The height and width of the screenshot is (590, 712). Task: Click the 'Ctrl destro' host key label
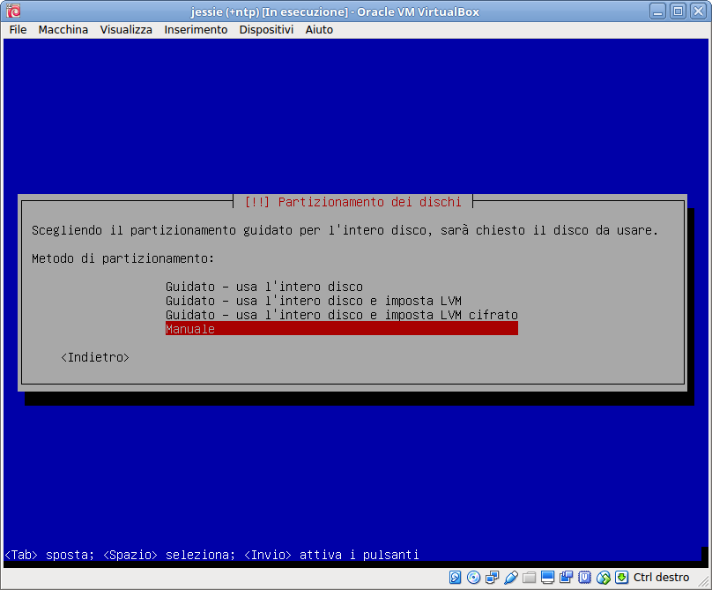tap(661, 578)
